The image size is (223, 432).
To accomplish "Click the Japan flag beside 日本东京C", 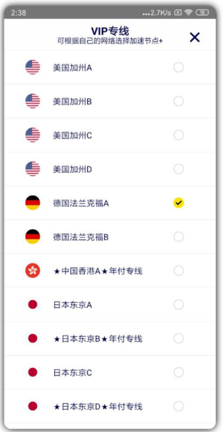I will point(32,372).
